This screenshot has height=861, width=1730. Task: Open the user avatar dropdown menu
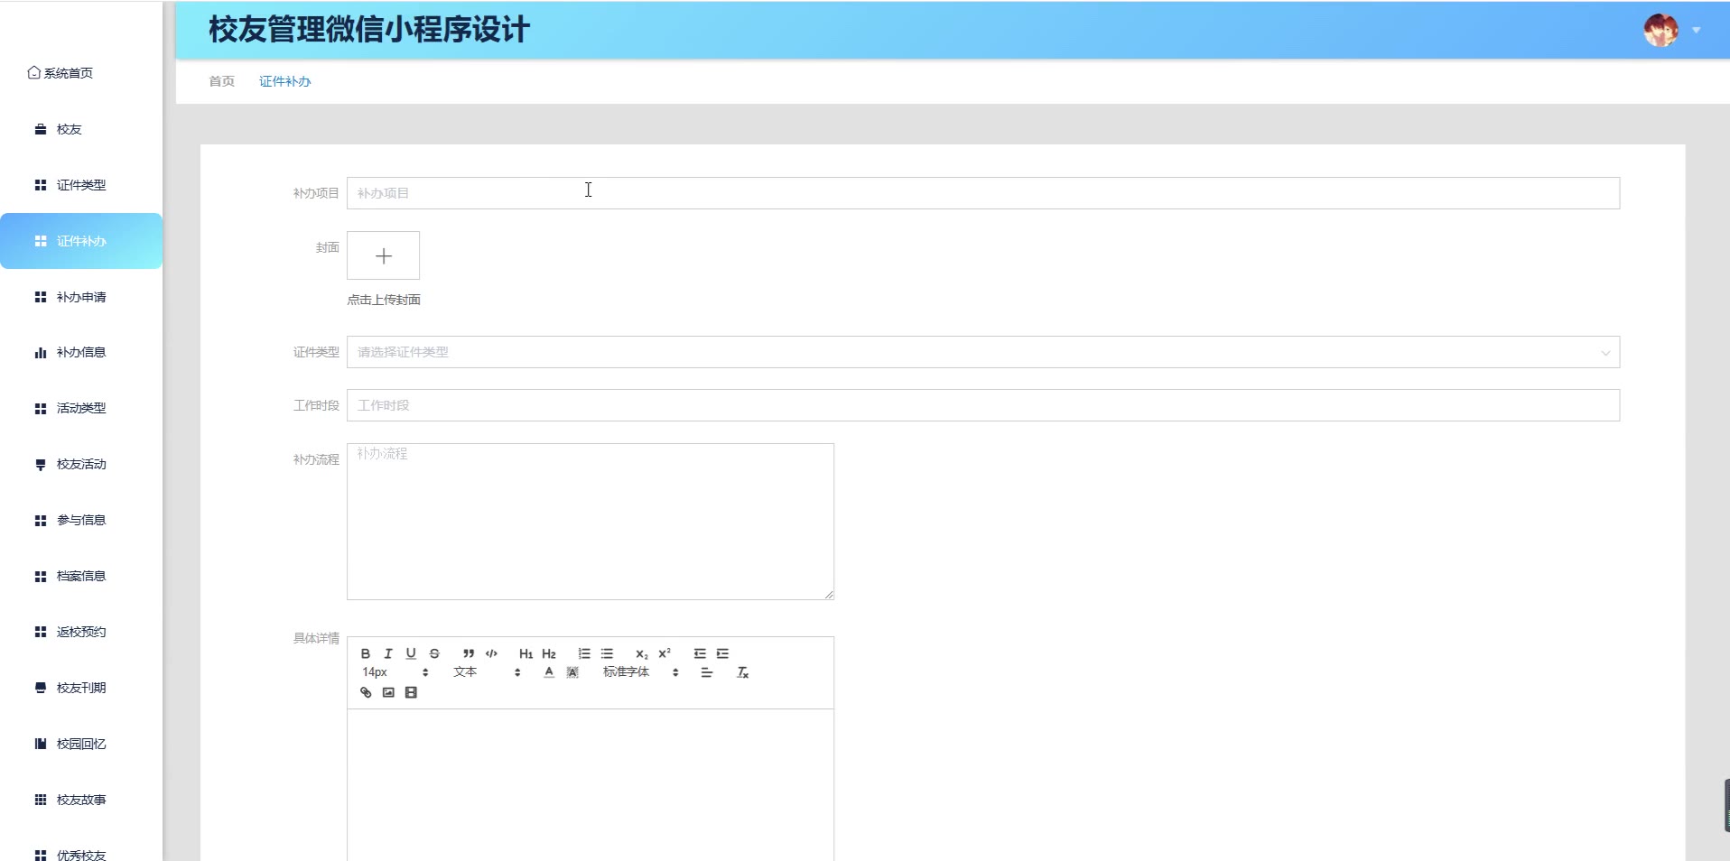[x=1697, y=31]
